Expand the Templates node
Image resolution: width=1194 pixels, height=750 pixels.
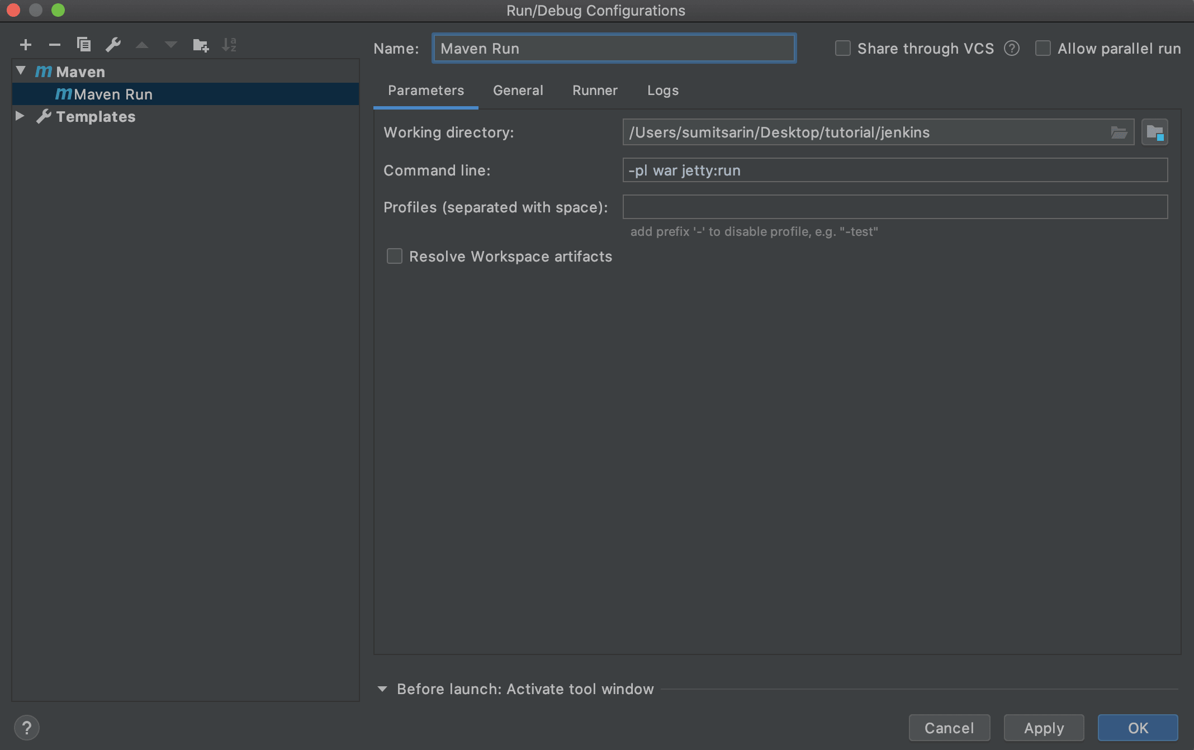click(20, 116)
